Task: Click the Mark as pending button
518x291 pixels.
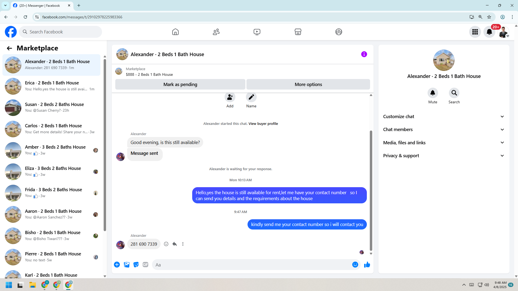Action: tap(180, 84)
